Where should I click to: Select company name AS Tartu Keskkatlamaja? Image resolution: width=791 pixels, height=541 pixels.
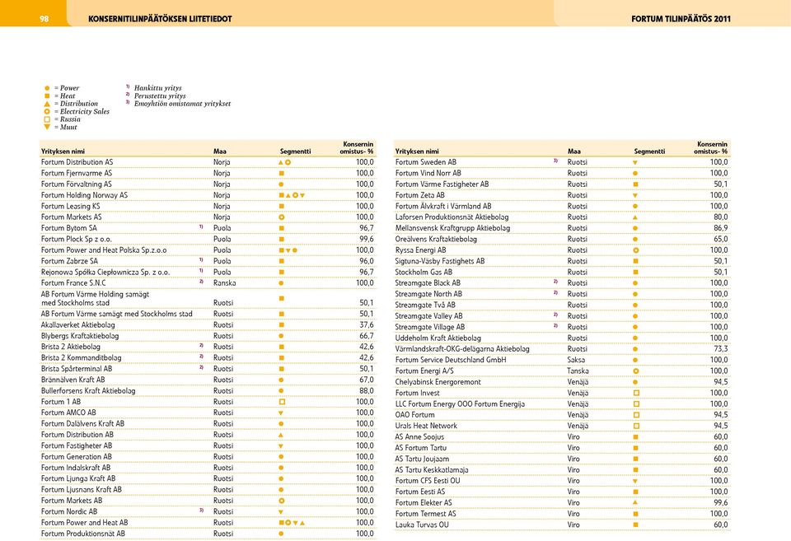pyautogui.click(x=432, y=470)
